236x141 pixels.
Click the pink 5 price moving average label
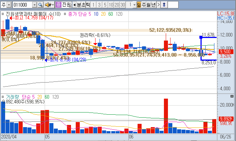[x=90, y=14]
